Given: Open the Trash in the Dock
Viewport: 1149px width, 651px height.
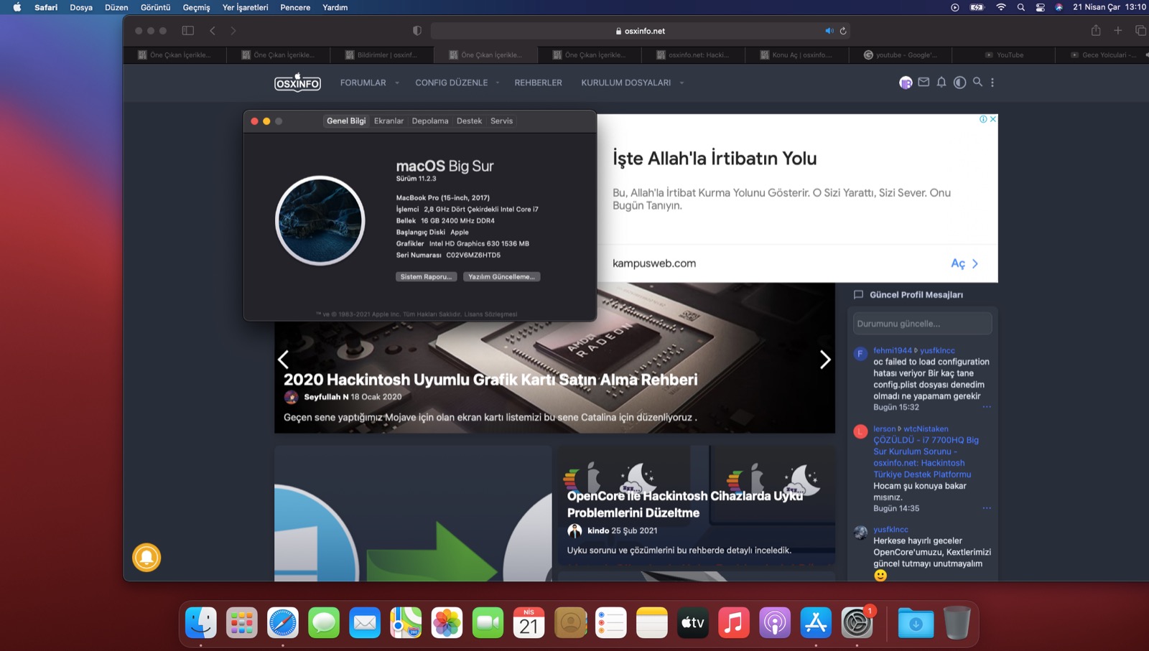Looking at the screenshot, I should pos(957,622).
